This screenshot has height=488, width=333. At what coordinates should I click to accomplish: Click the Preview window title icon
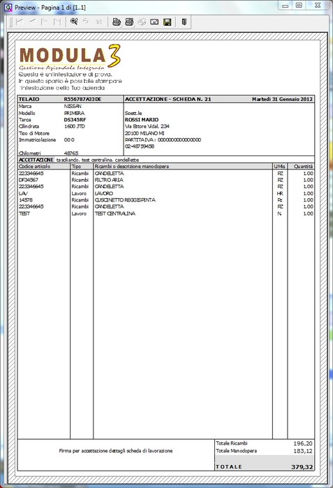[8, 7]
